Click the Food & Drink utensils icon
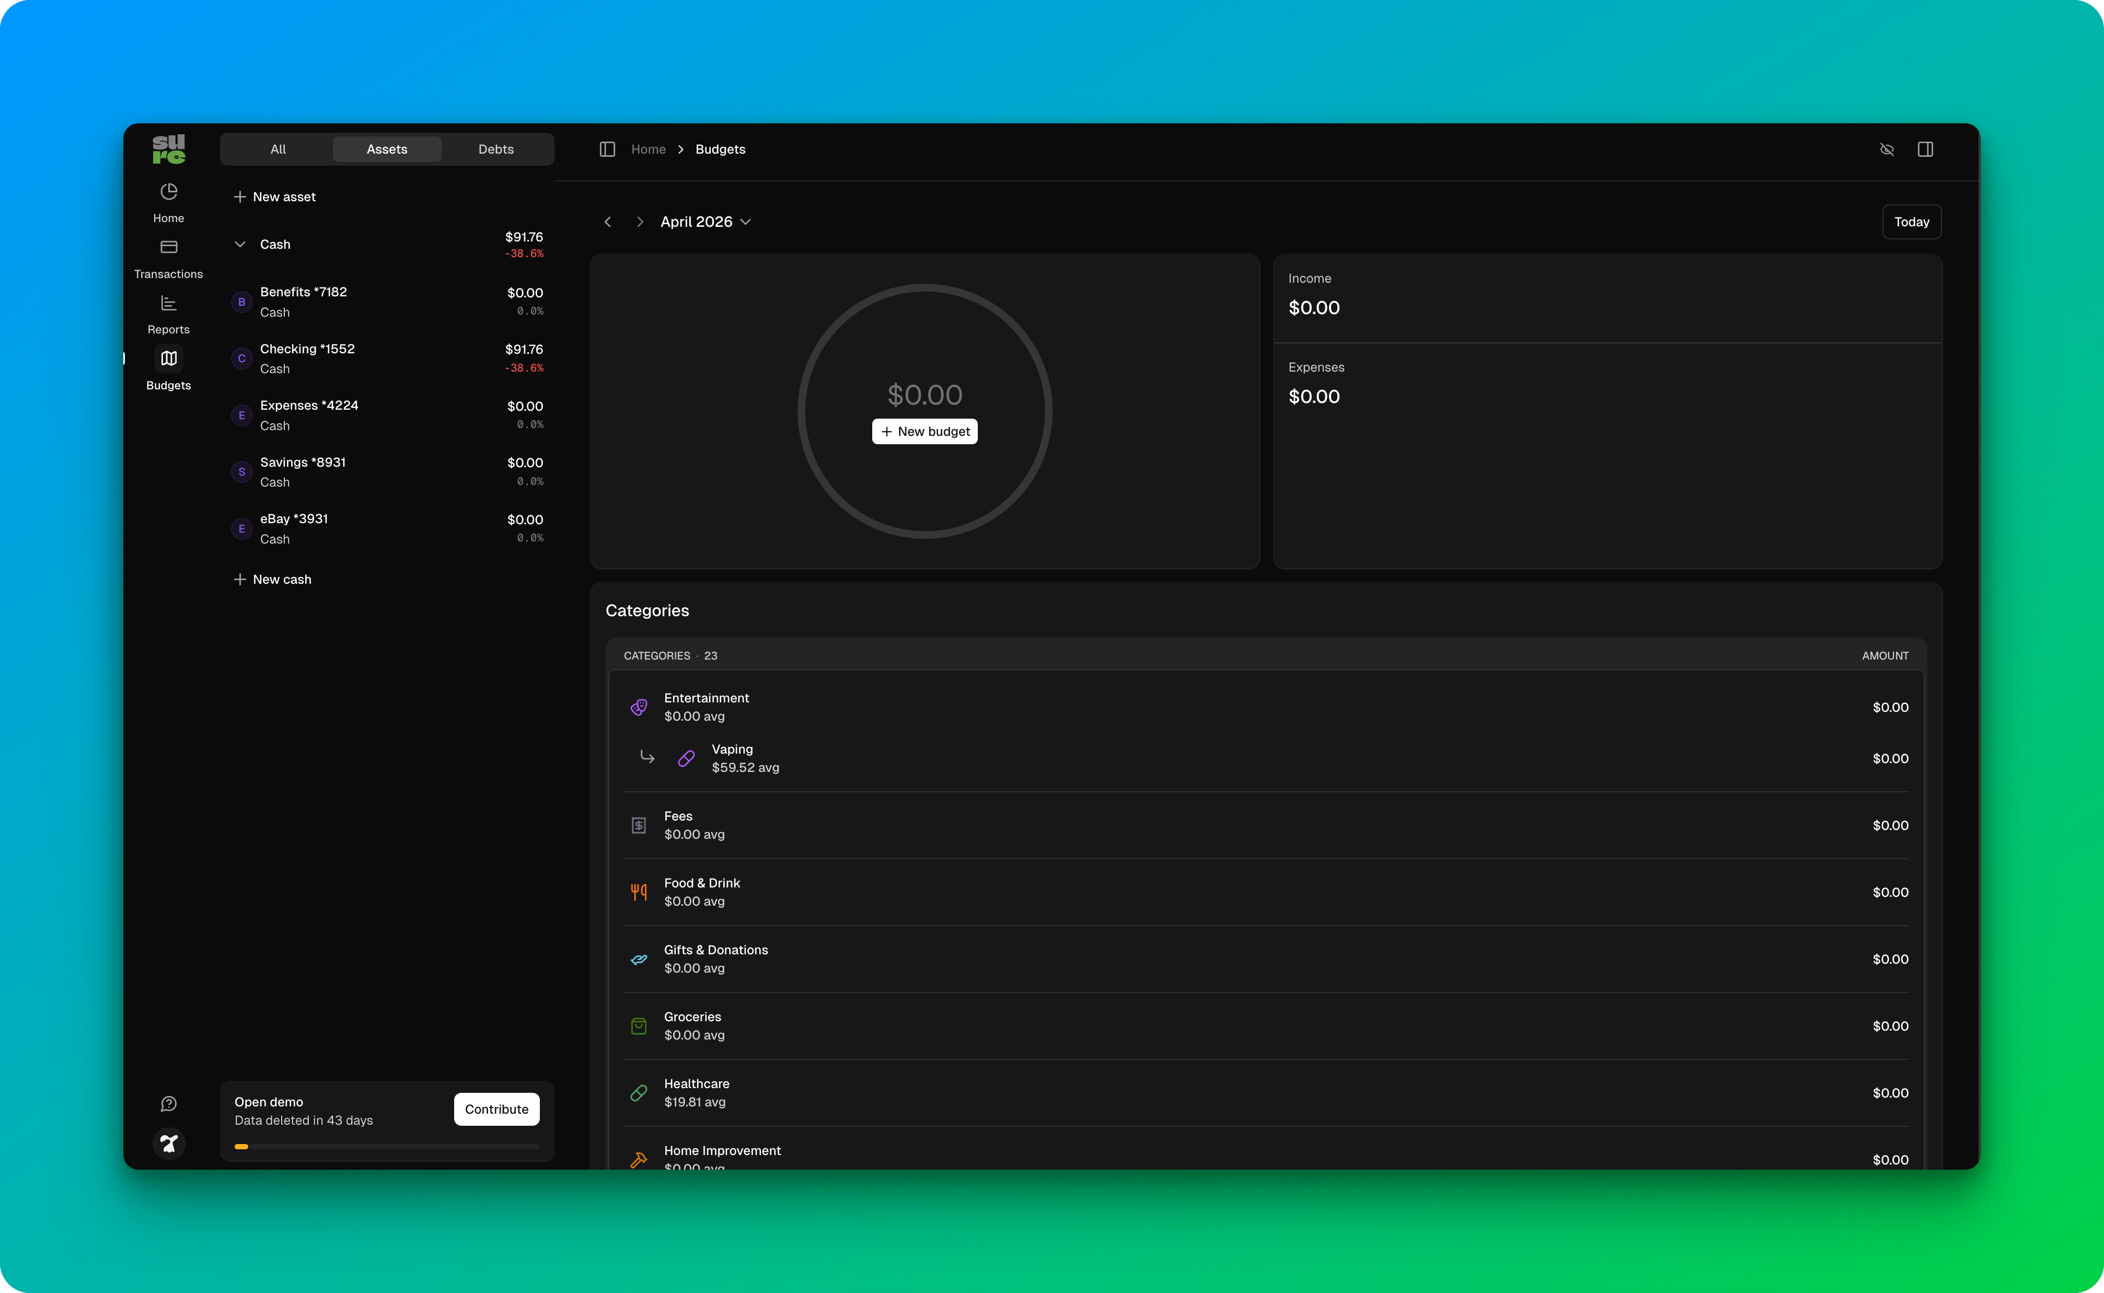This screenshot has width=2104, height=1293. [x=639, y=892]
